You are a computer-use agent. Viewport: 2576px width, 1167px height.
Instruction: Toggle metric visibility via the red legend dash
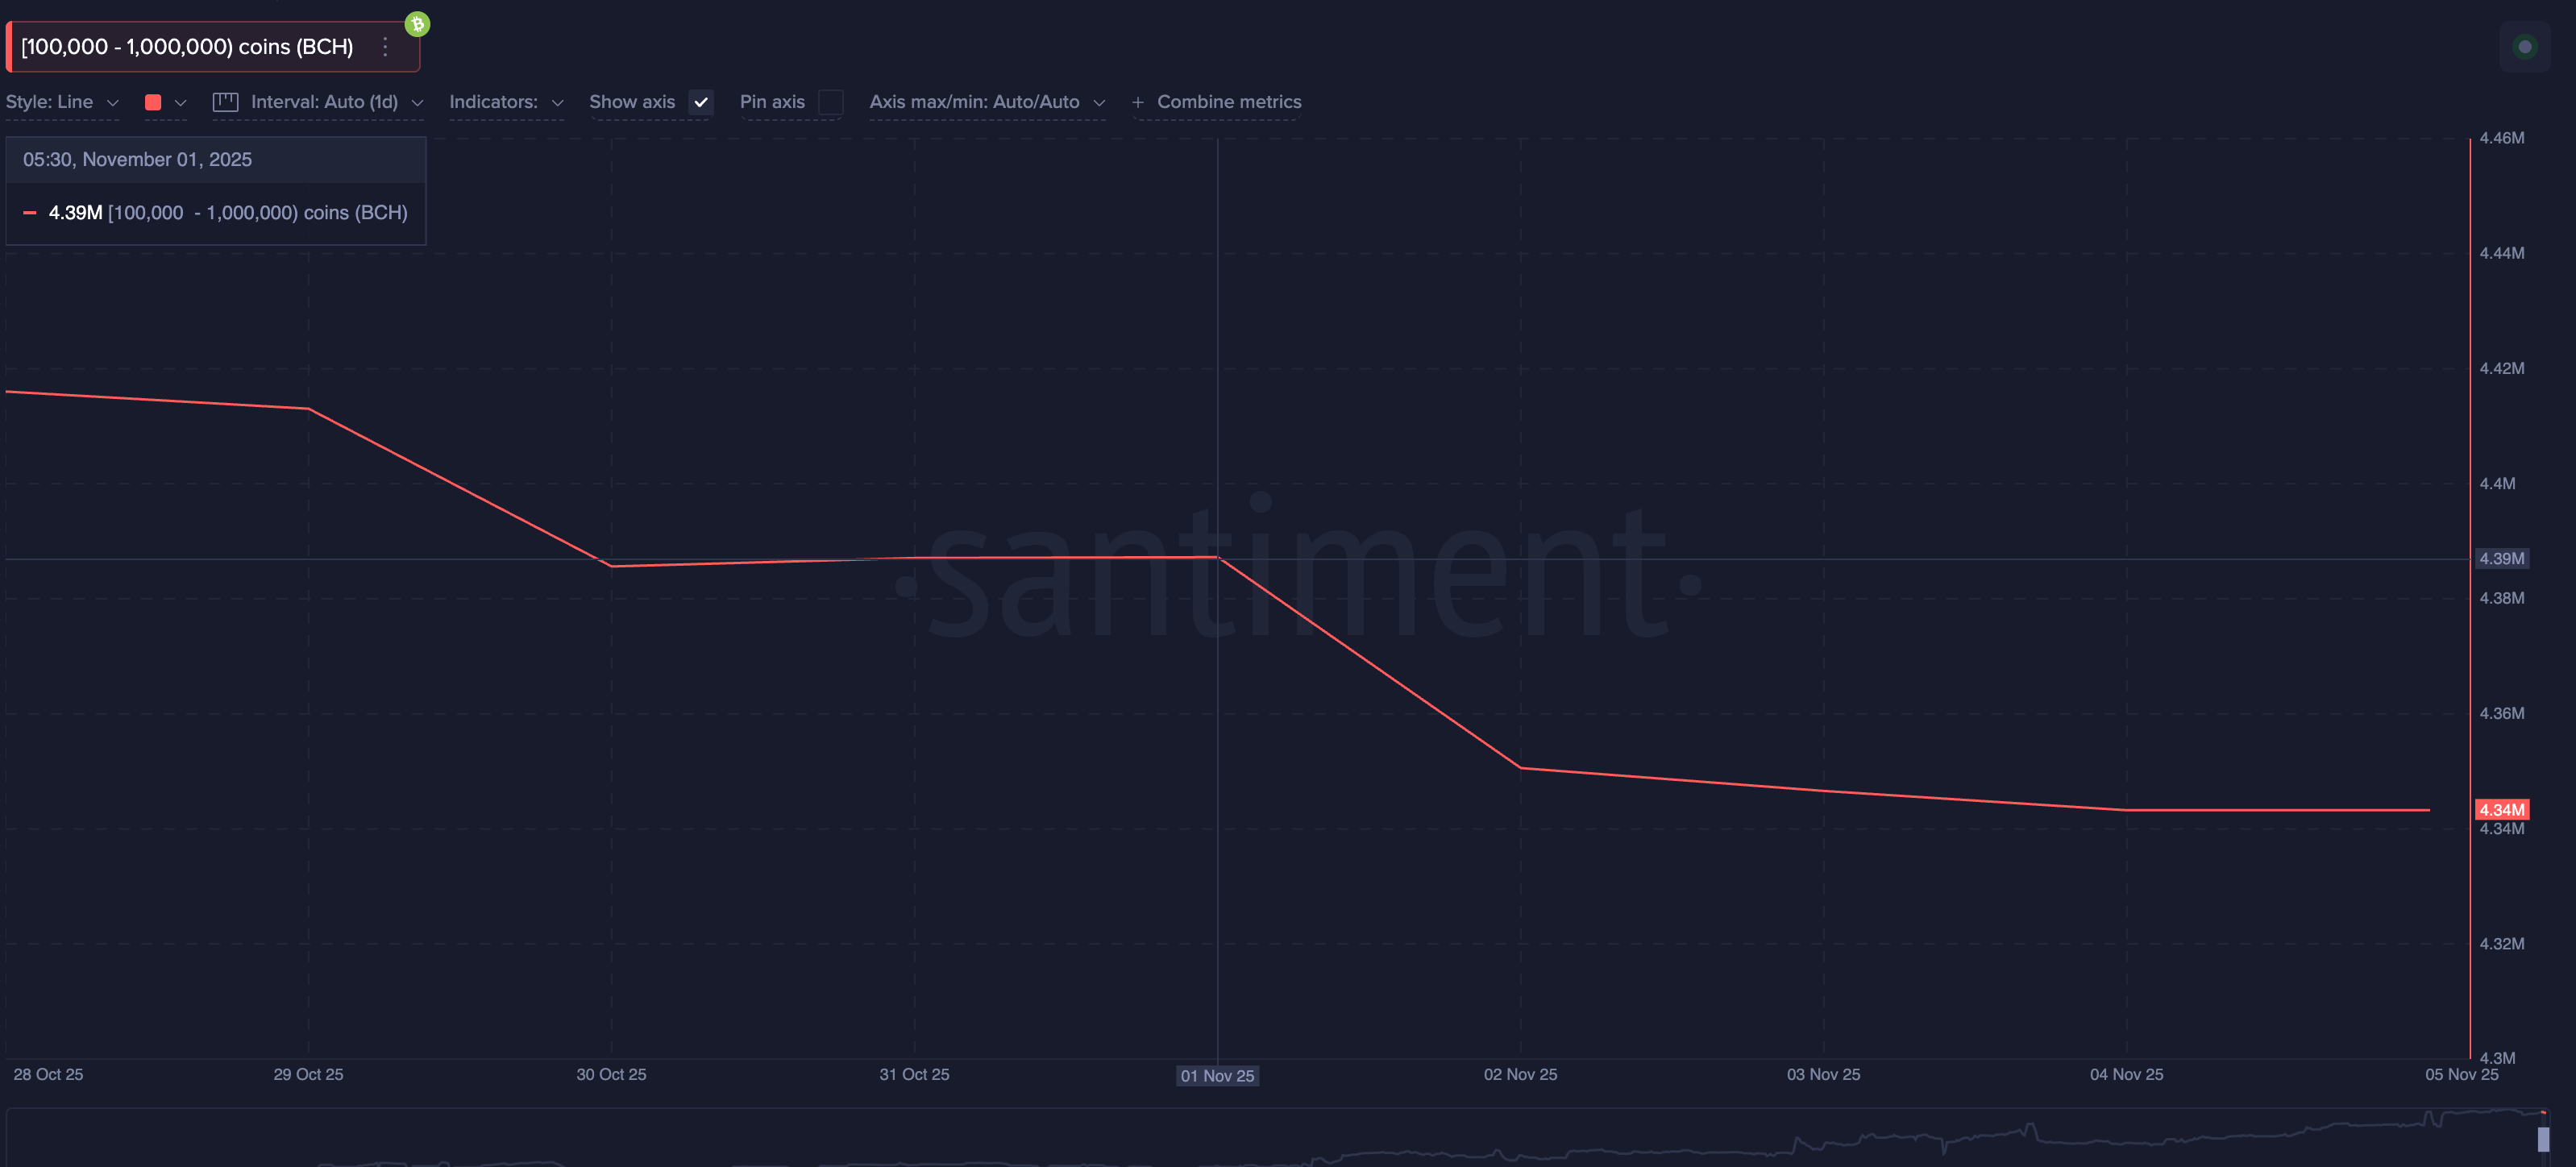pyautogui.click(x=31, y=212)
